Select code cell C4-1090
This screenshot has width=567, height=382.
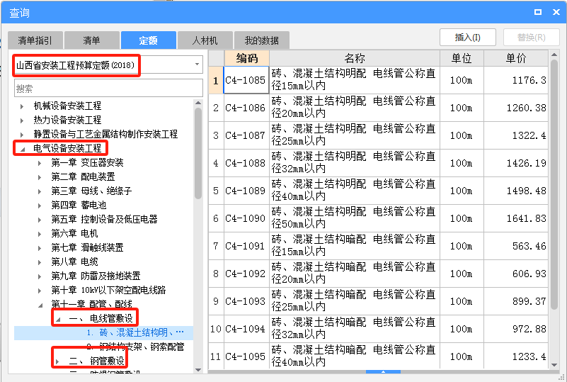(246, 218)
